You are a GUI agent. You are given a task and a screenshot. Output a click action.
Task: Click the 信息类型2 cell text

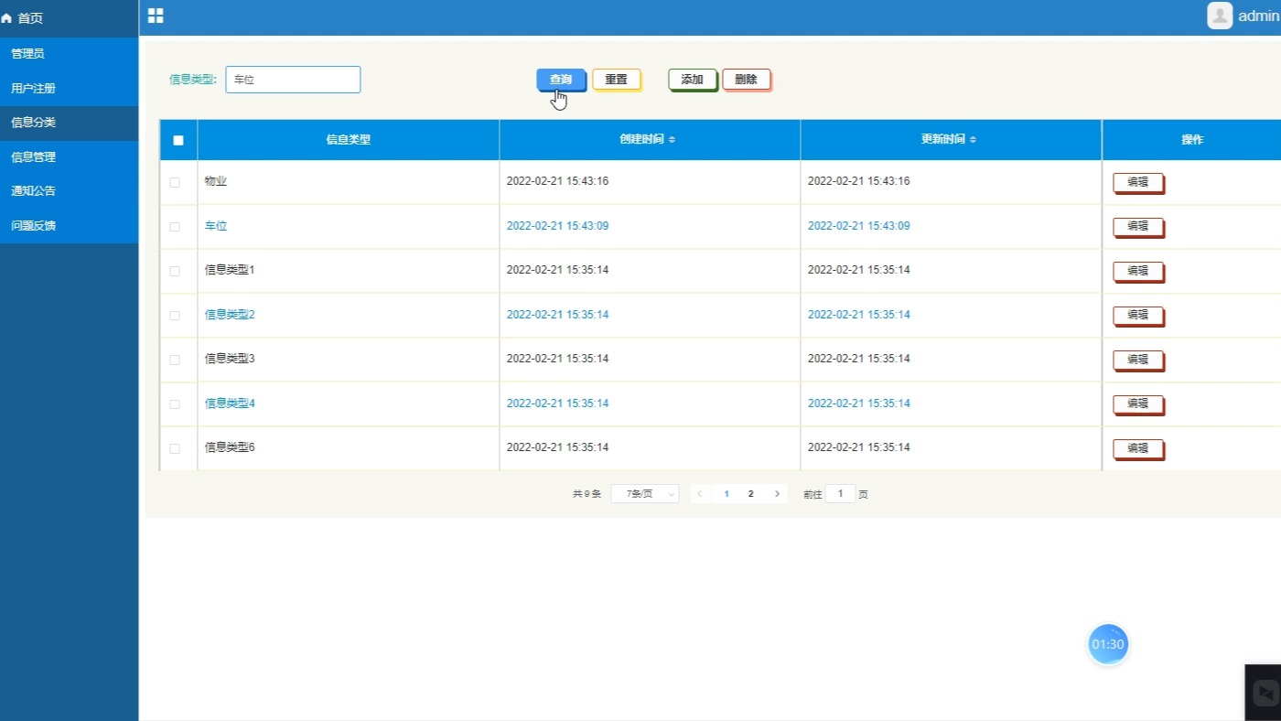click(230, 315)
